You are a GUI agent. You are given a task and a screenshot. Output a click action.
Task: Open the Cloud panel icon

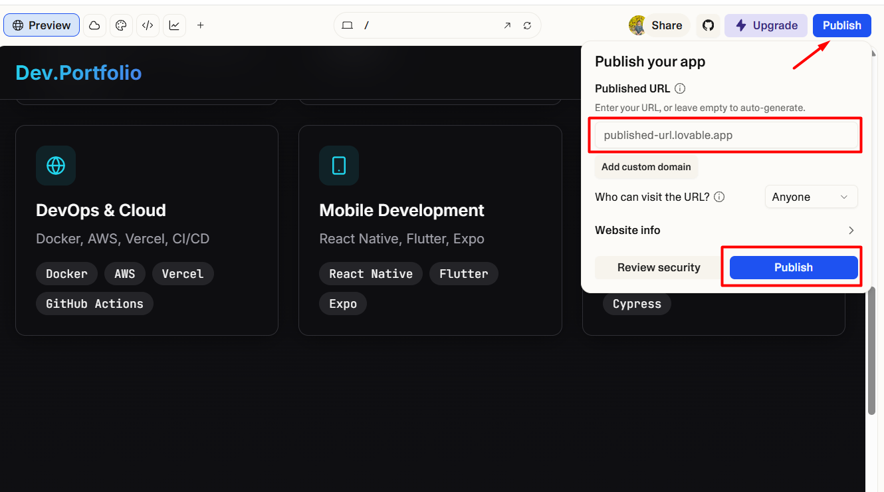[x=94, y=25]
